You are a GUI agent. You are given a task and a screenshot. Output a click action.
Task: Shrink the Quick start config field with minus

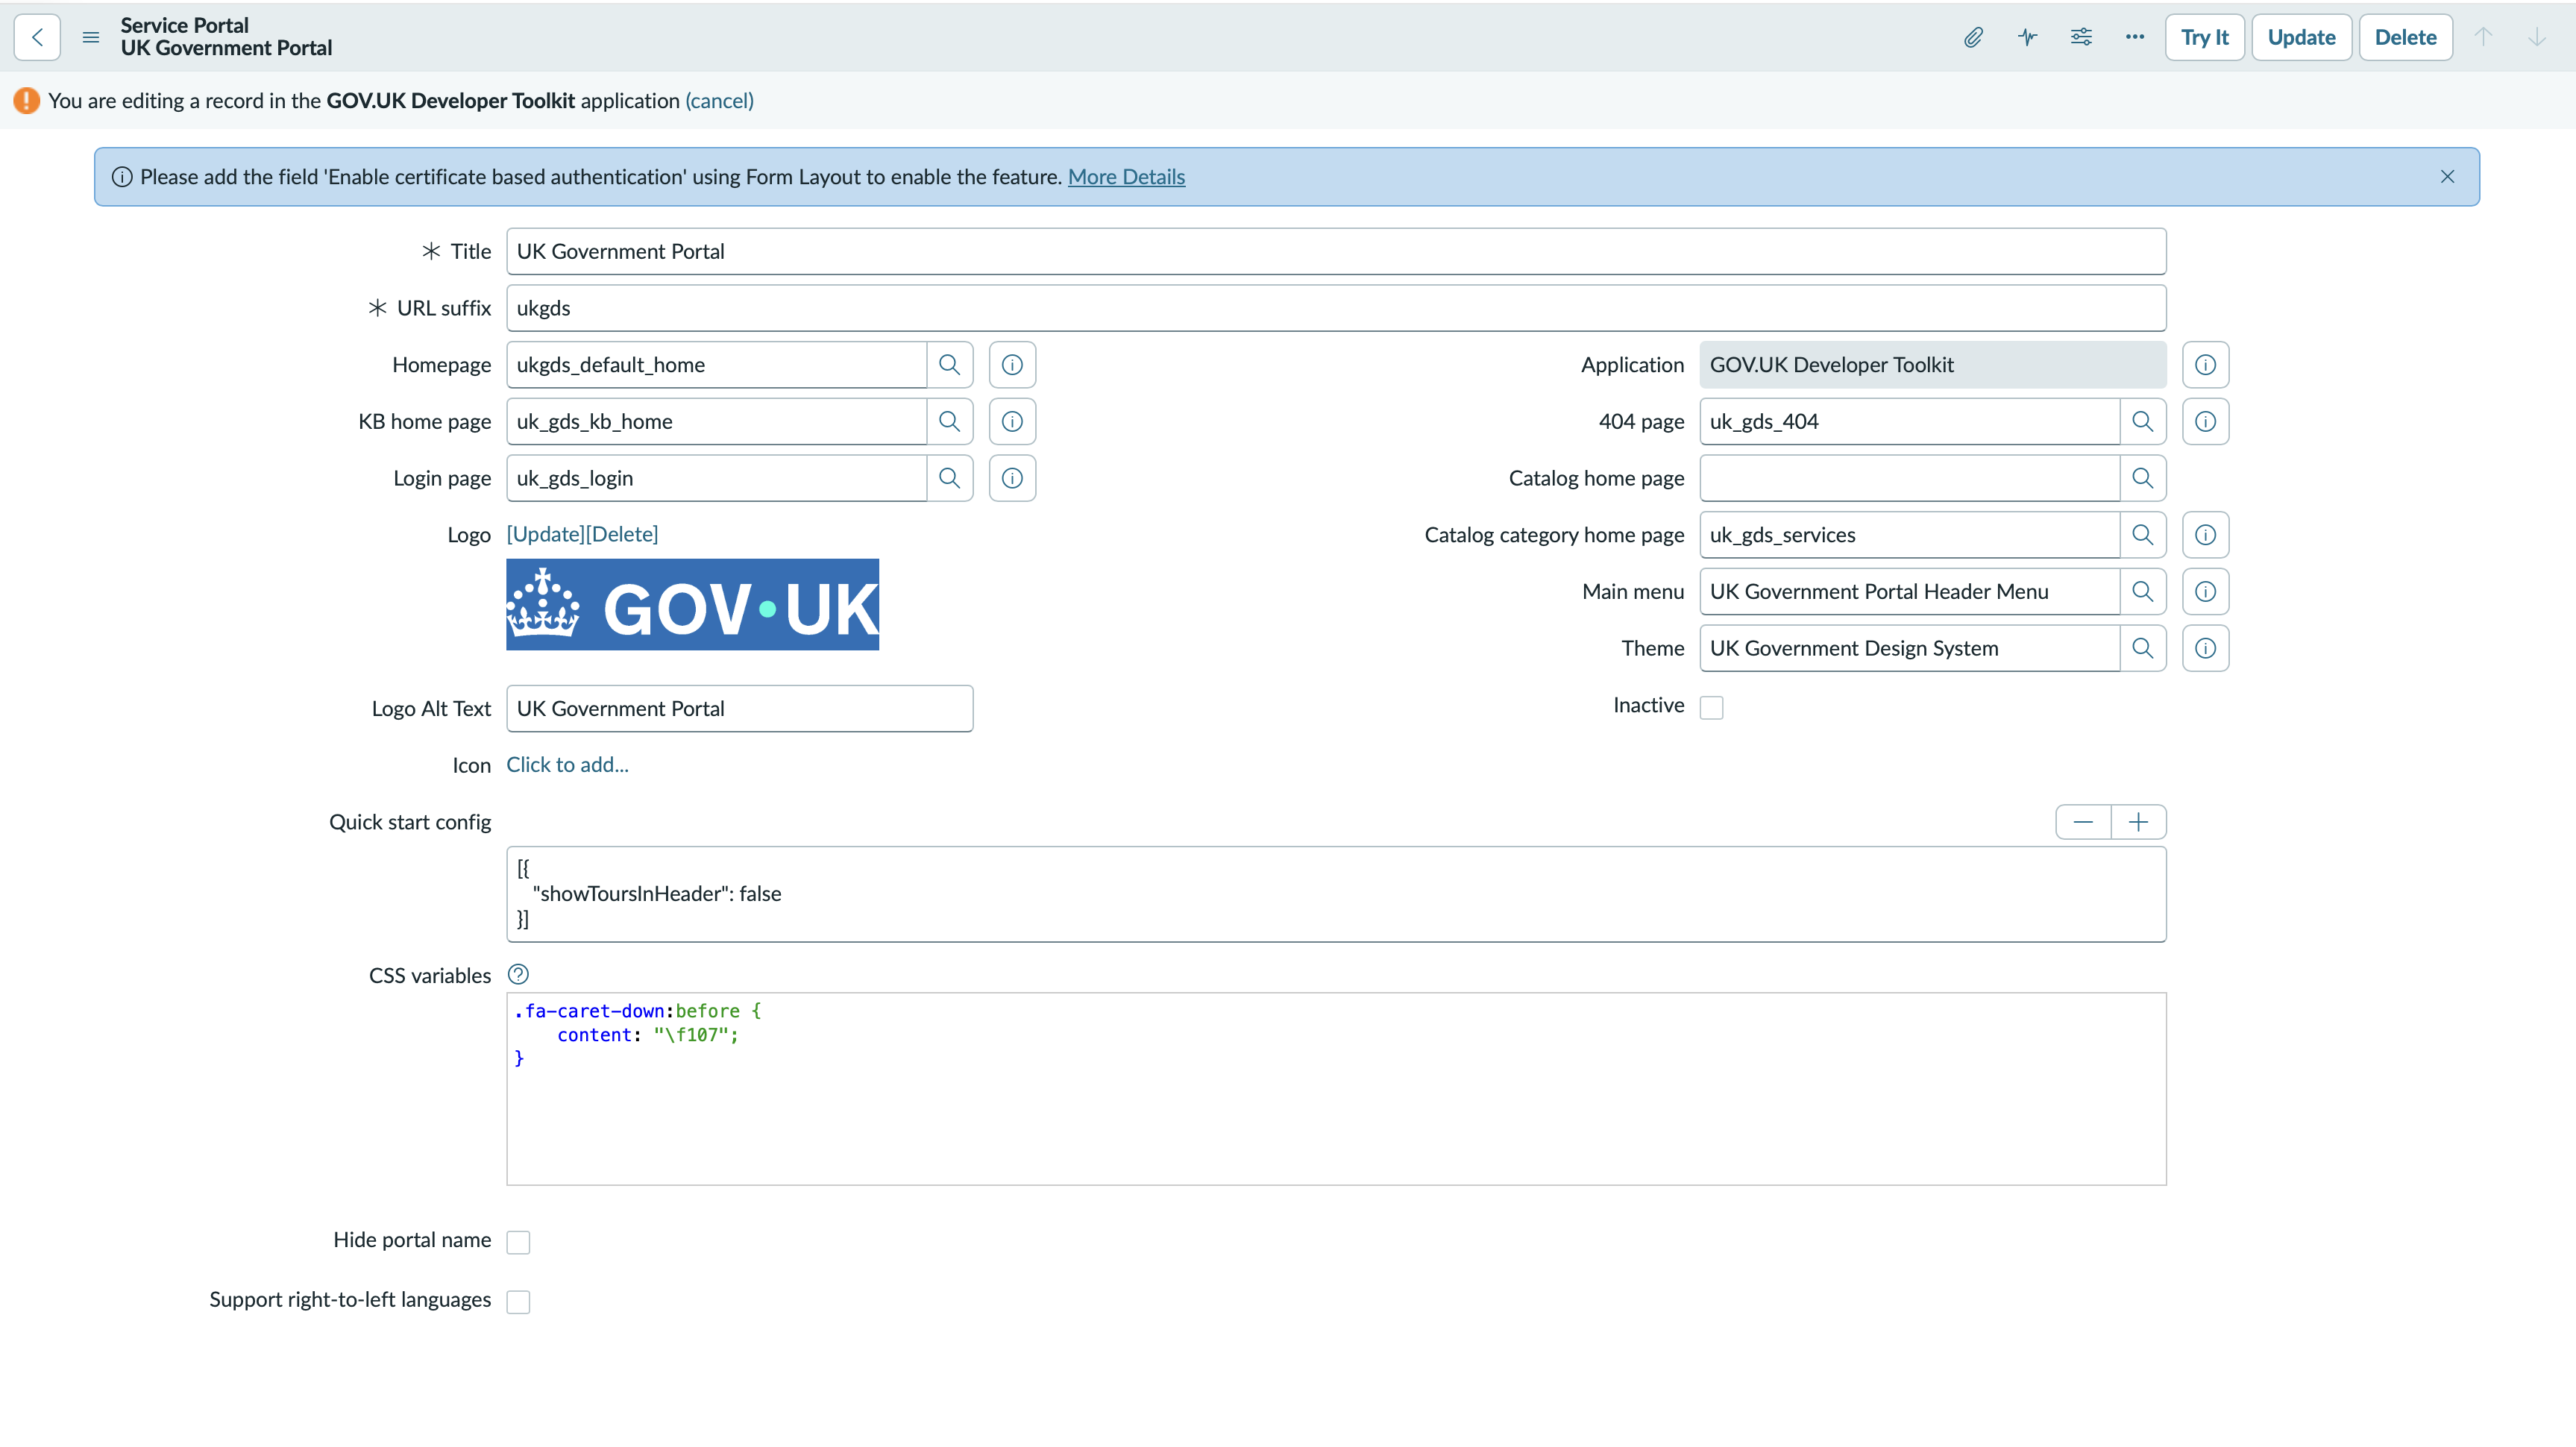coord(2083,822)
